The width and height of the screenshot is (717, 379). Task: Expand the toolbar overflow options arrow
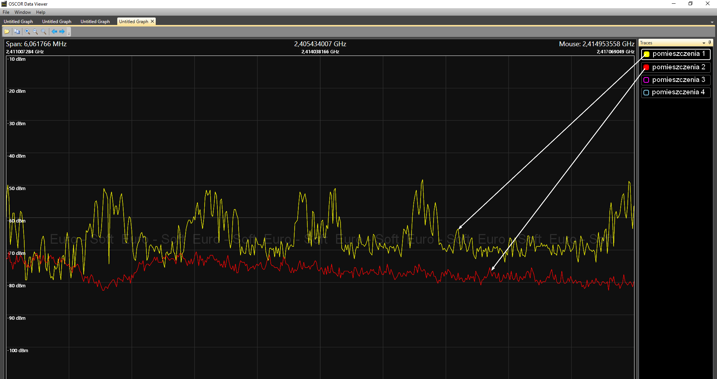[x=69, y=33]
